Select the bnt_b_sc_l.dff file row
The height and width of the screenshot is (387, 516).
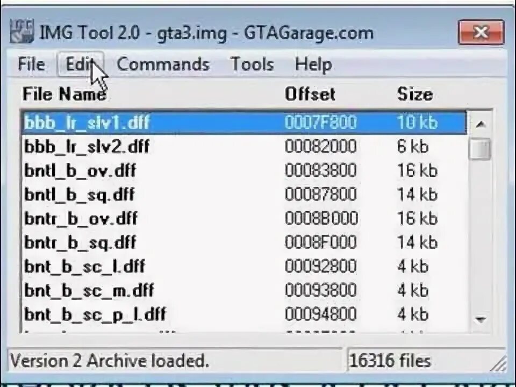244,267
